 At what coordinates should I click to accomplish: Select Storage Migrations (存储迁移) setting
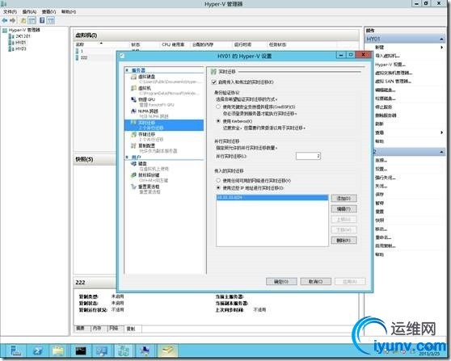164,136
